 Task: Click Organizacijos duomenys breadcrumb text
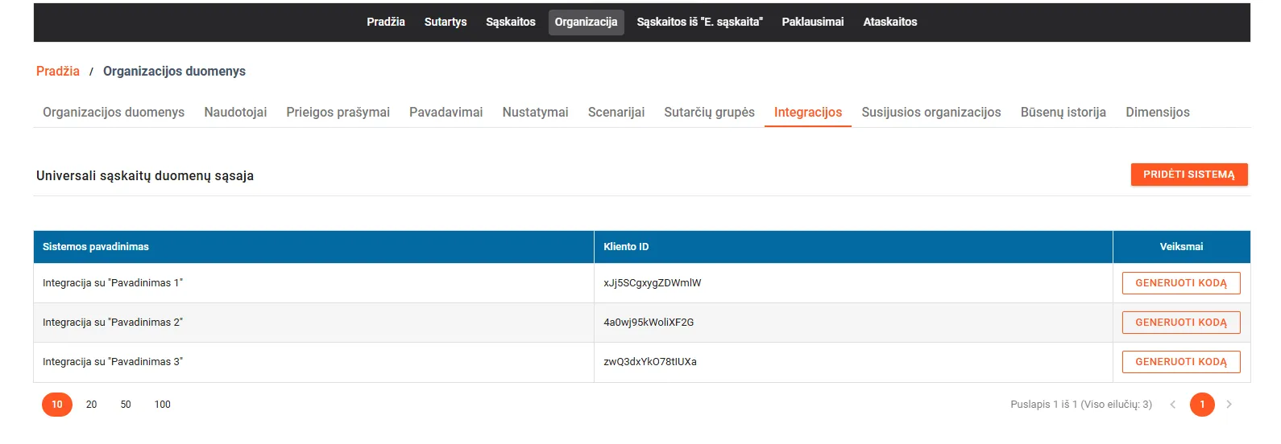click(x=174, y=71)
